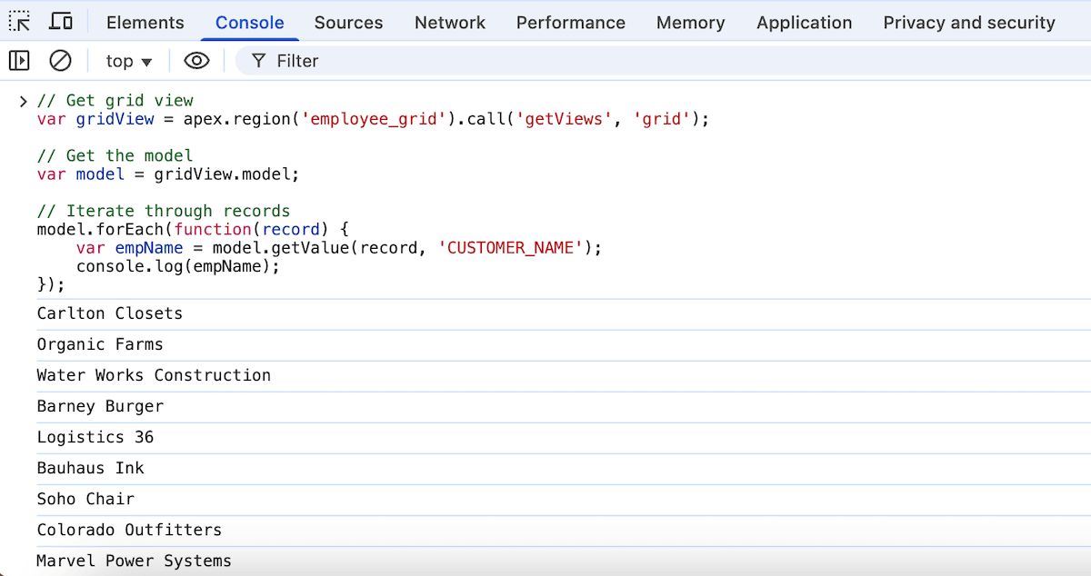Open the Application panel
This screenshot has height=576, width=1091.
click(804, 22)
